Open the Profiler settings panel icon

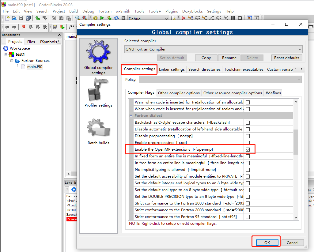98,89
